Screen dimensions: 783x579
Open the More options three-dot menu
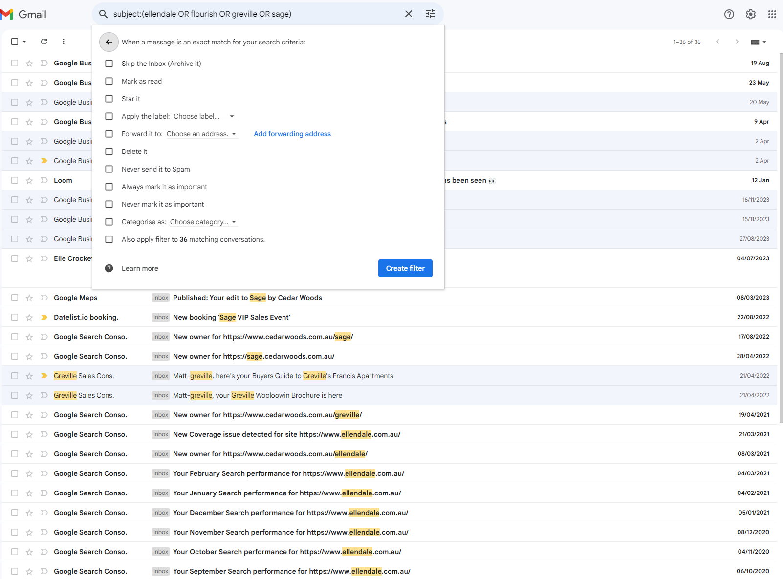point(64,42)
